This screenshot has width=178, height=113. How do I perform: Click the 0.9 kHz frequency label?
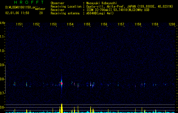(2, 65)
